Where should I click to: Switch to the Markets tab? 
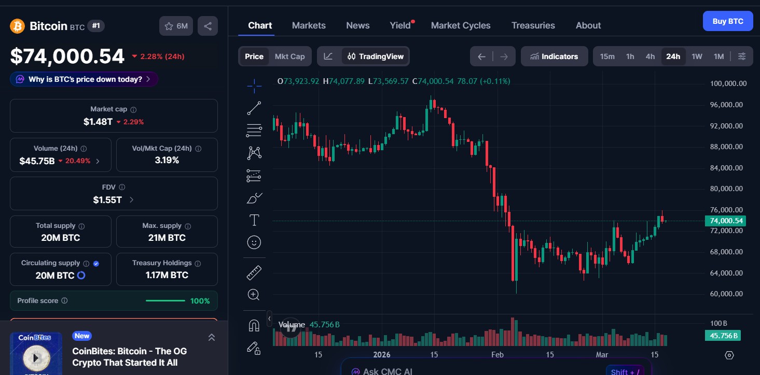[x=309, y=25]
